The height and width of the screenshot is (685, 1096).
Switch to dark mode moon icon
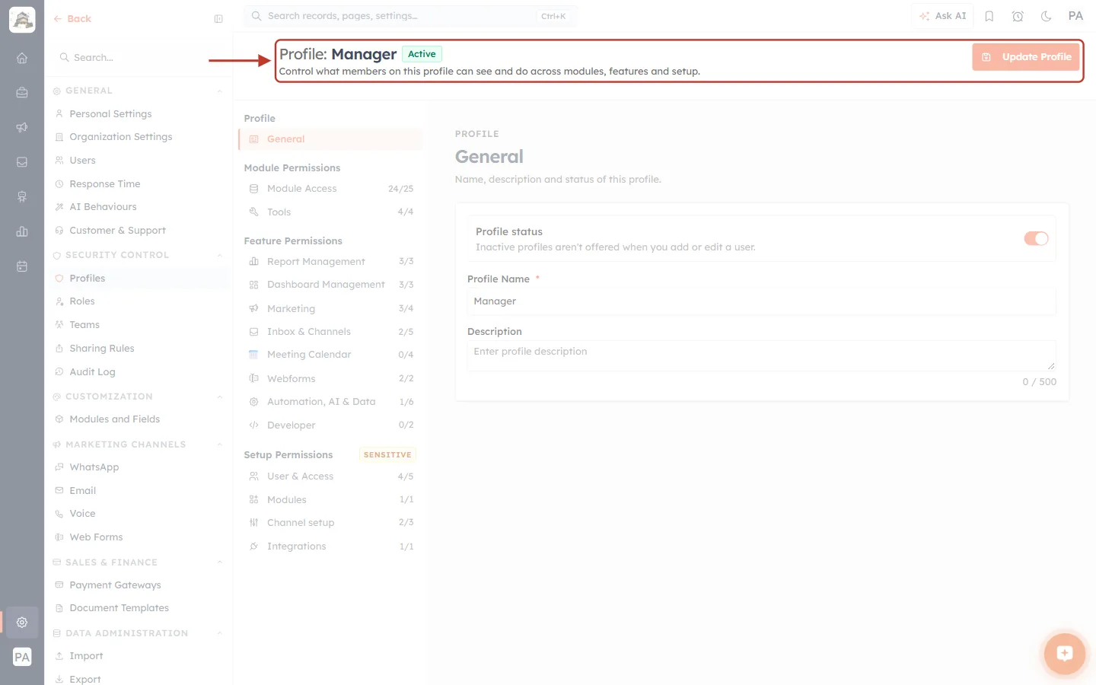click(1046, 16)
